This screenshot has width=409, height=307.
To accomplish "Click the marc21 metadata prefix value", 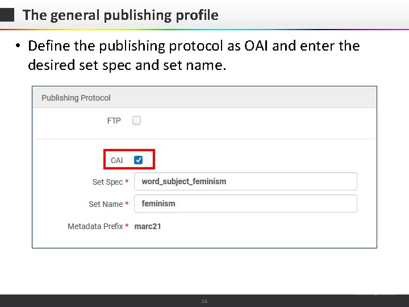I will (x=148, y=226).
